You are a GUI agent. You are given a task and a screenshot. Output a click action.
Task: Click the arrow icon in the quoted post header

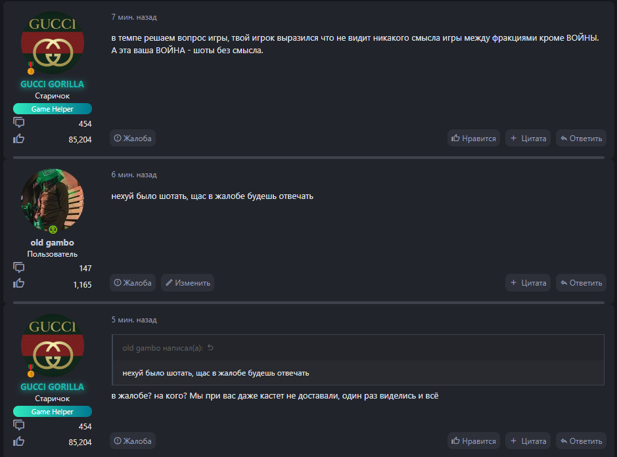(210, 348)
